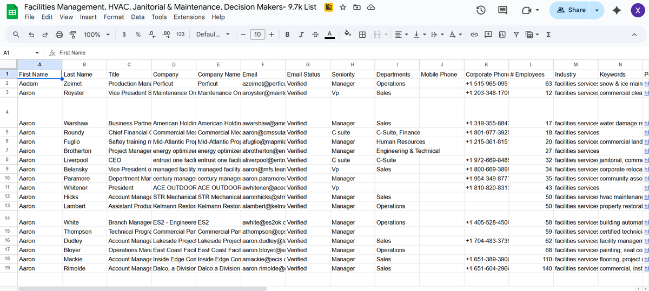649x291 pixels.
Task: Open version history clock icon
Action: 481,10
